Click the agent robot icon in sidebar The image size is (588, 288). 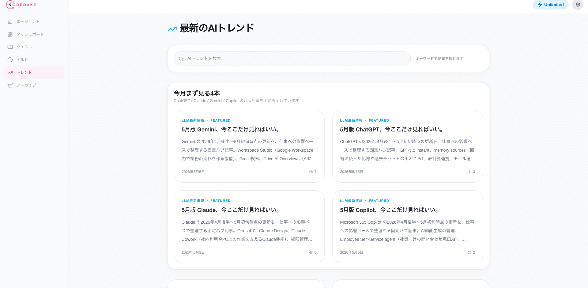10,22
